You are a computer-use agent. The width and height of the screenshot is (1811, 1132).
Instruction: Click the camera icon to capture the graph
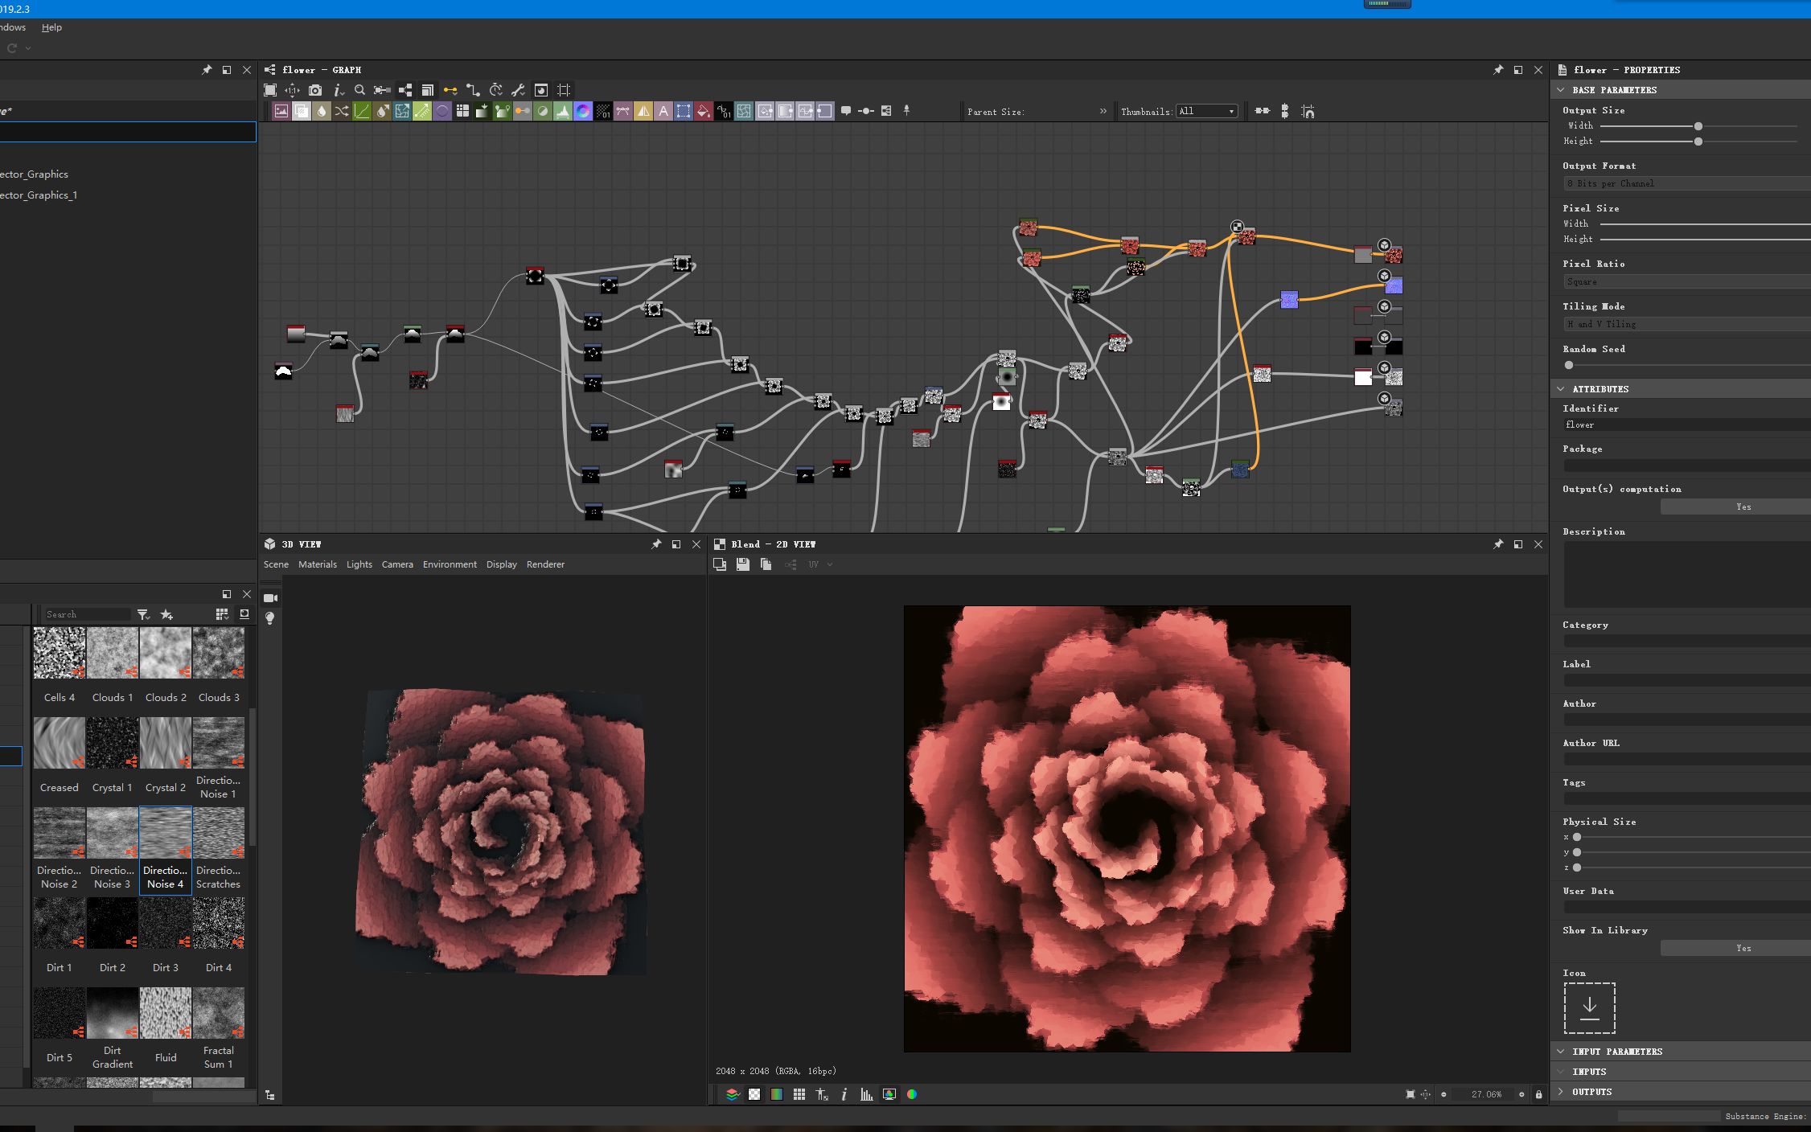pos(316,90)
